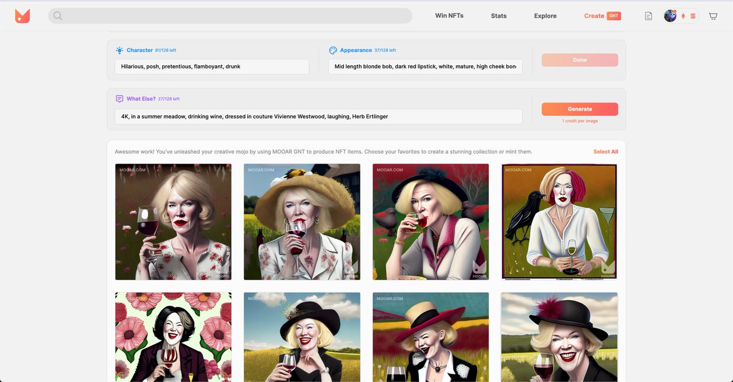
Task: Edit the What Else prompt field
Action: click(318, 117)
